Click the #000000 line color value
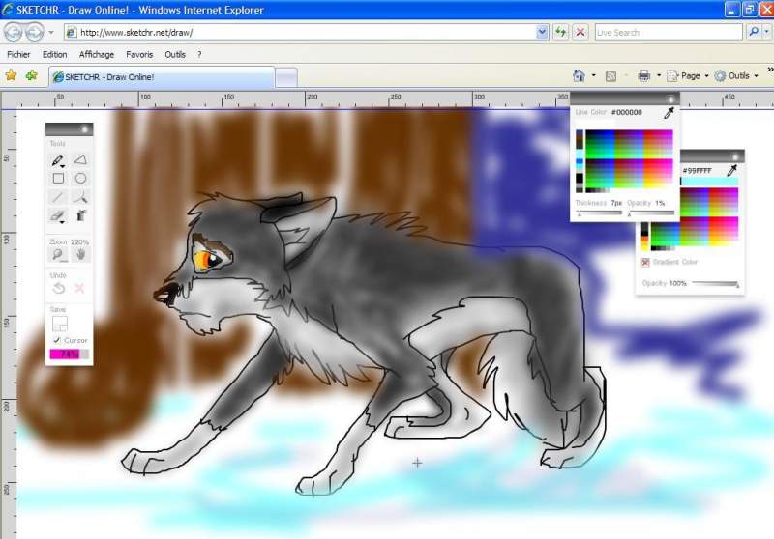The height and width of the screenshot is (539, 774). pyautogui.click(x=626, y=112)
